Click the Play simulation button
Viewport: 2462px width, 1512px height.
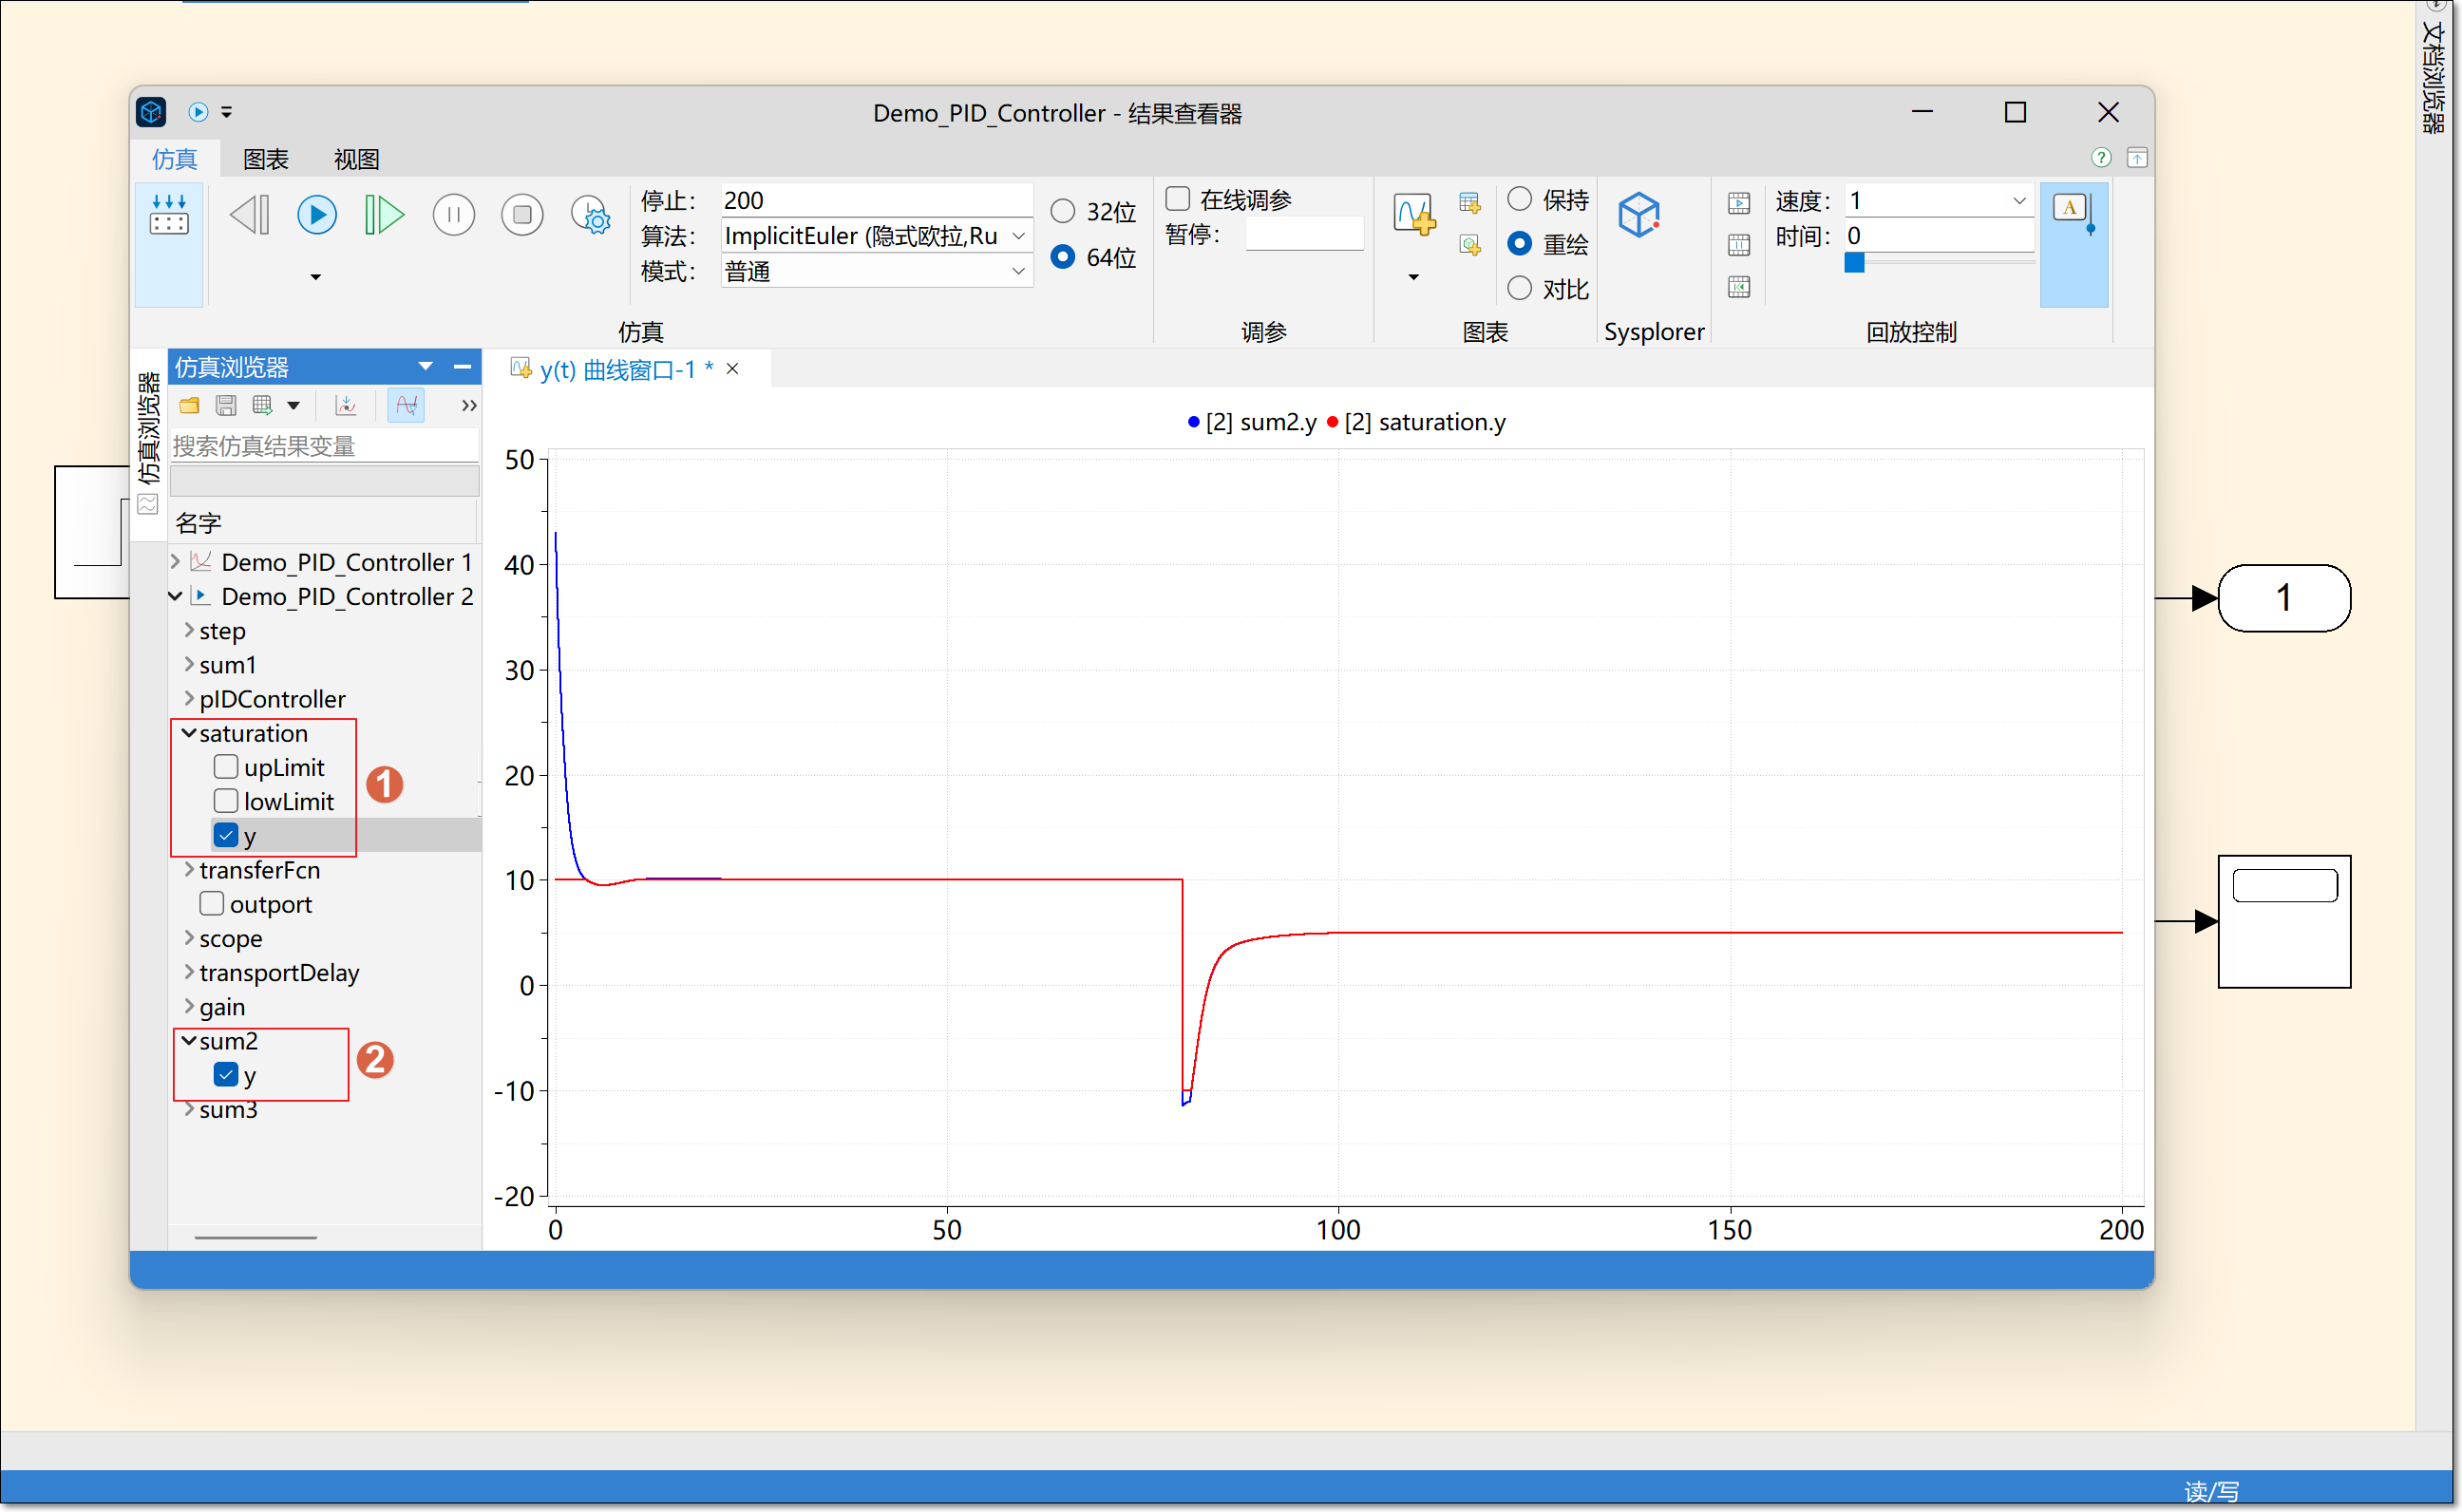click(316, 215)
